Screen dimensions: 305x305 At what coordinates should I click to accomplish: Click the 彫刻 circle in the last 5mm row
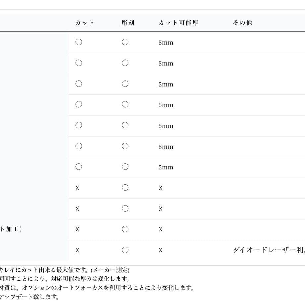(x=125, y=167)
